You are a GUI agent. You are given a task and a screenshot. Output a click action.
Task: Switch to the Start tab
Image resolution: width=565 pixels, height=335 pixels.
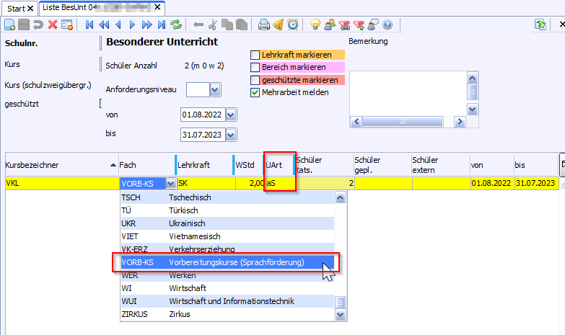tap(16, 8)
